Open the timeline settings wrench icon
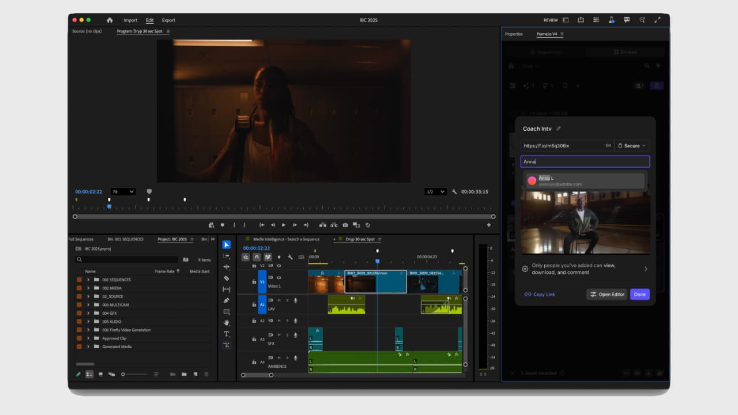This screenshot has width=738, height=415. click(x=290, y=256)
